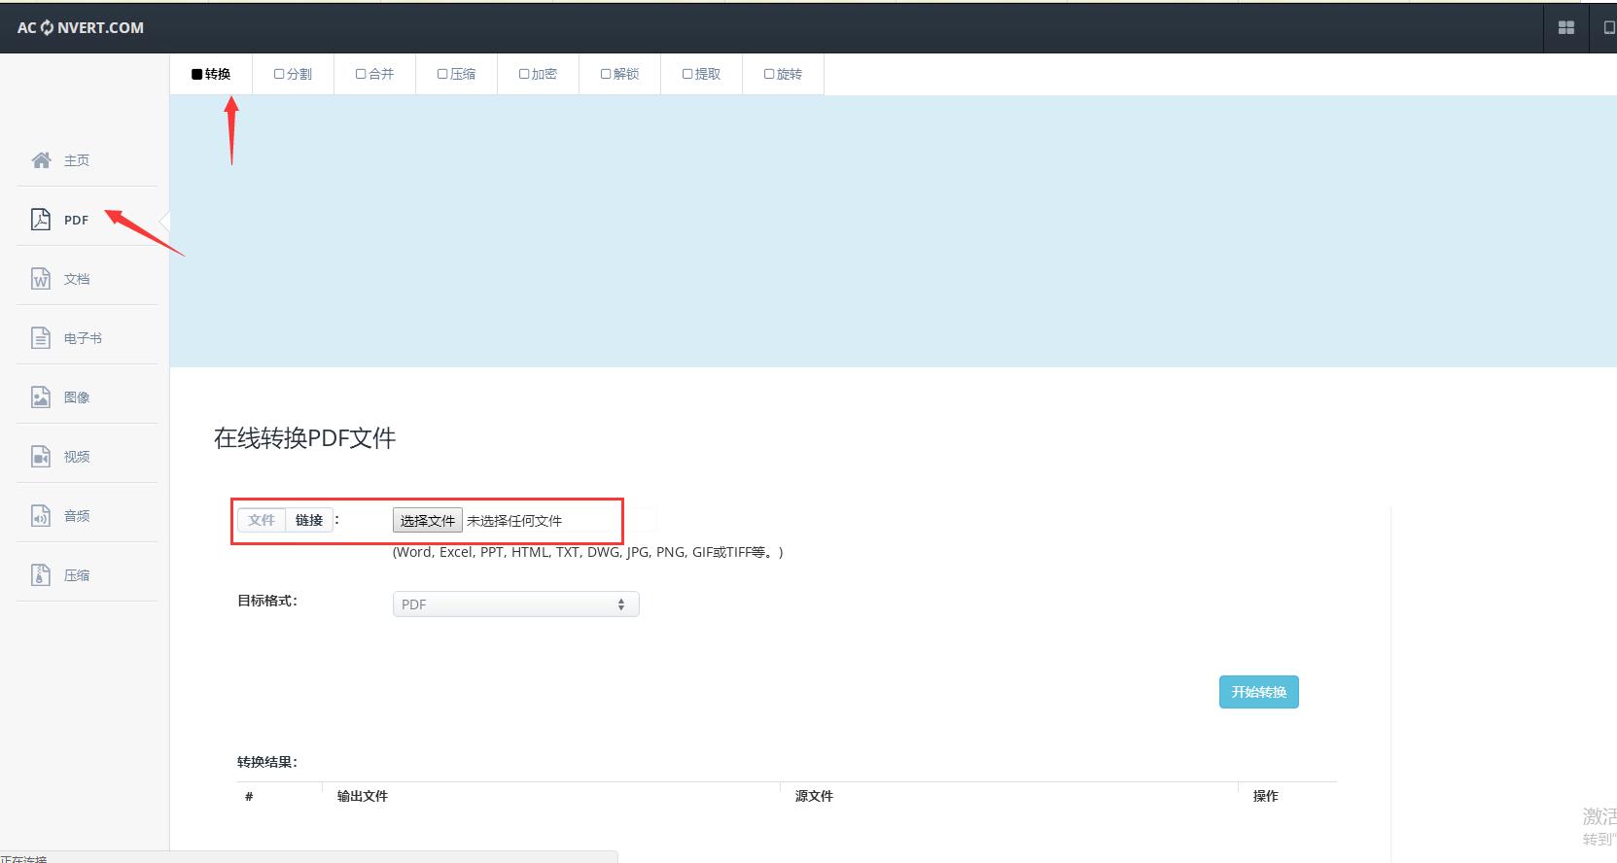Click the video file icon in sidebar
The image size is (1617, 863).
[x=41, y=457]
